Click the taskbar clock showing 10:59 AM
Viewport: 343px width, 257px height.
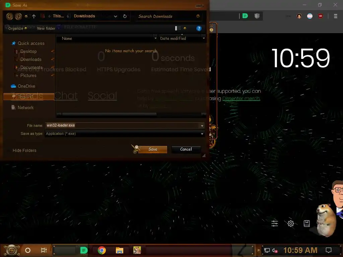coord(300,250)
